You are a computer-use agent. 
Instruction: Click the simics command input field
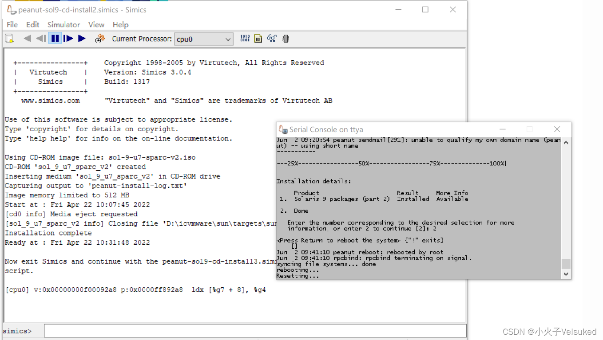(255, 331)
